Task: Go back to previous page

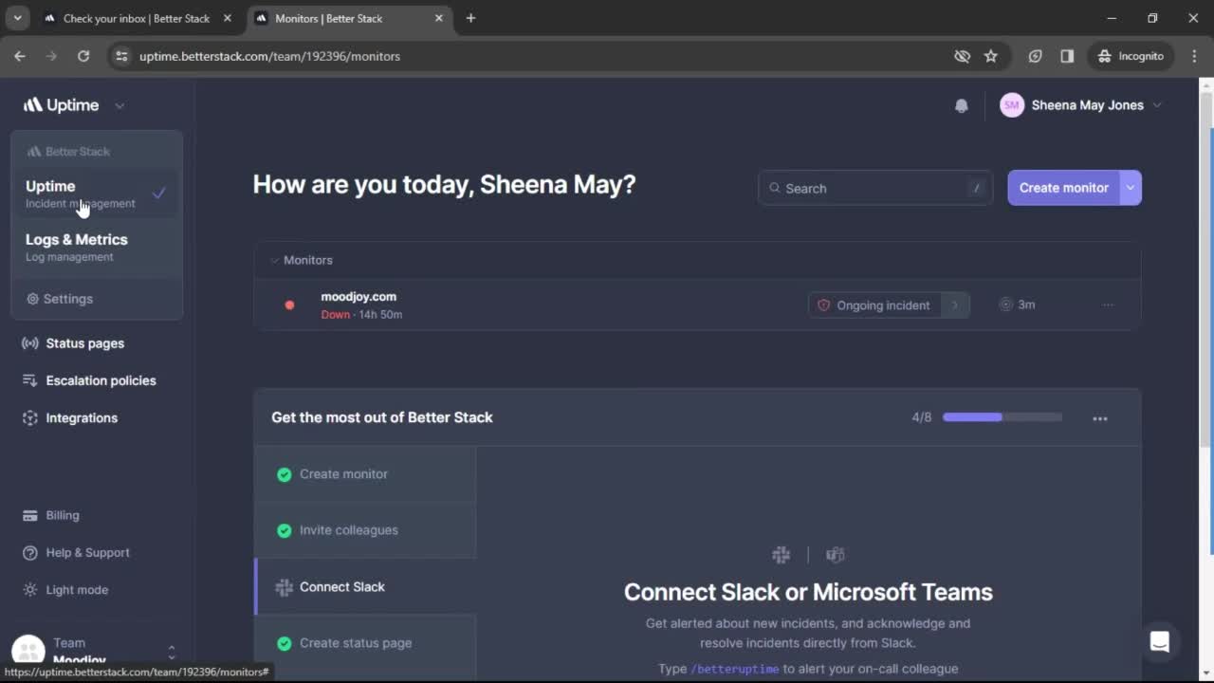Action: 20,56
